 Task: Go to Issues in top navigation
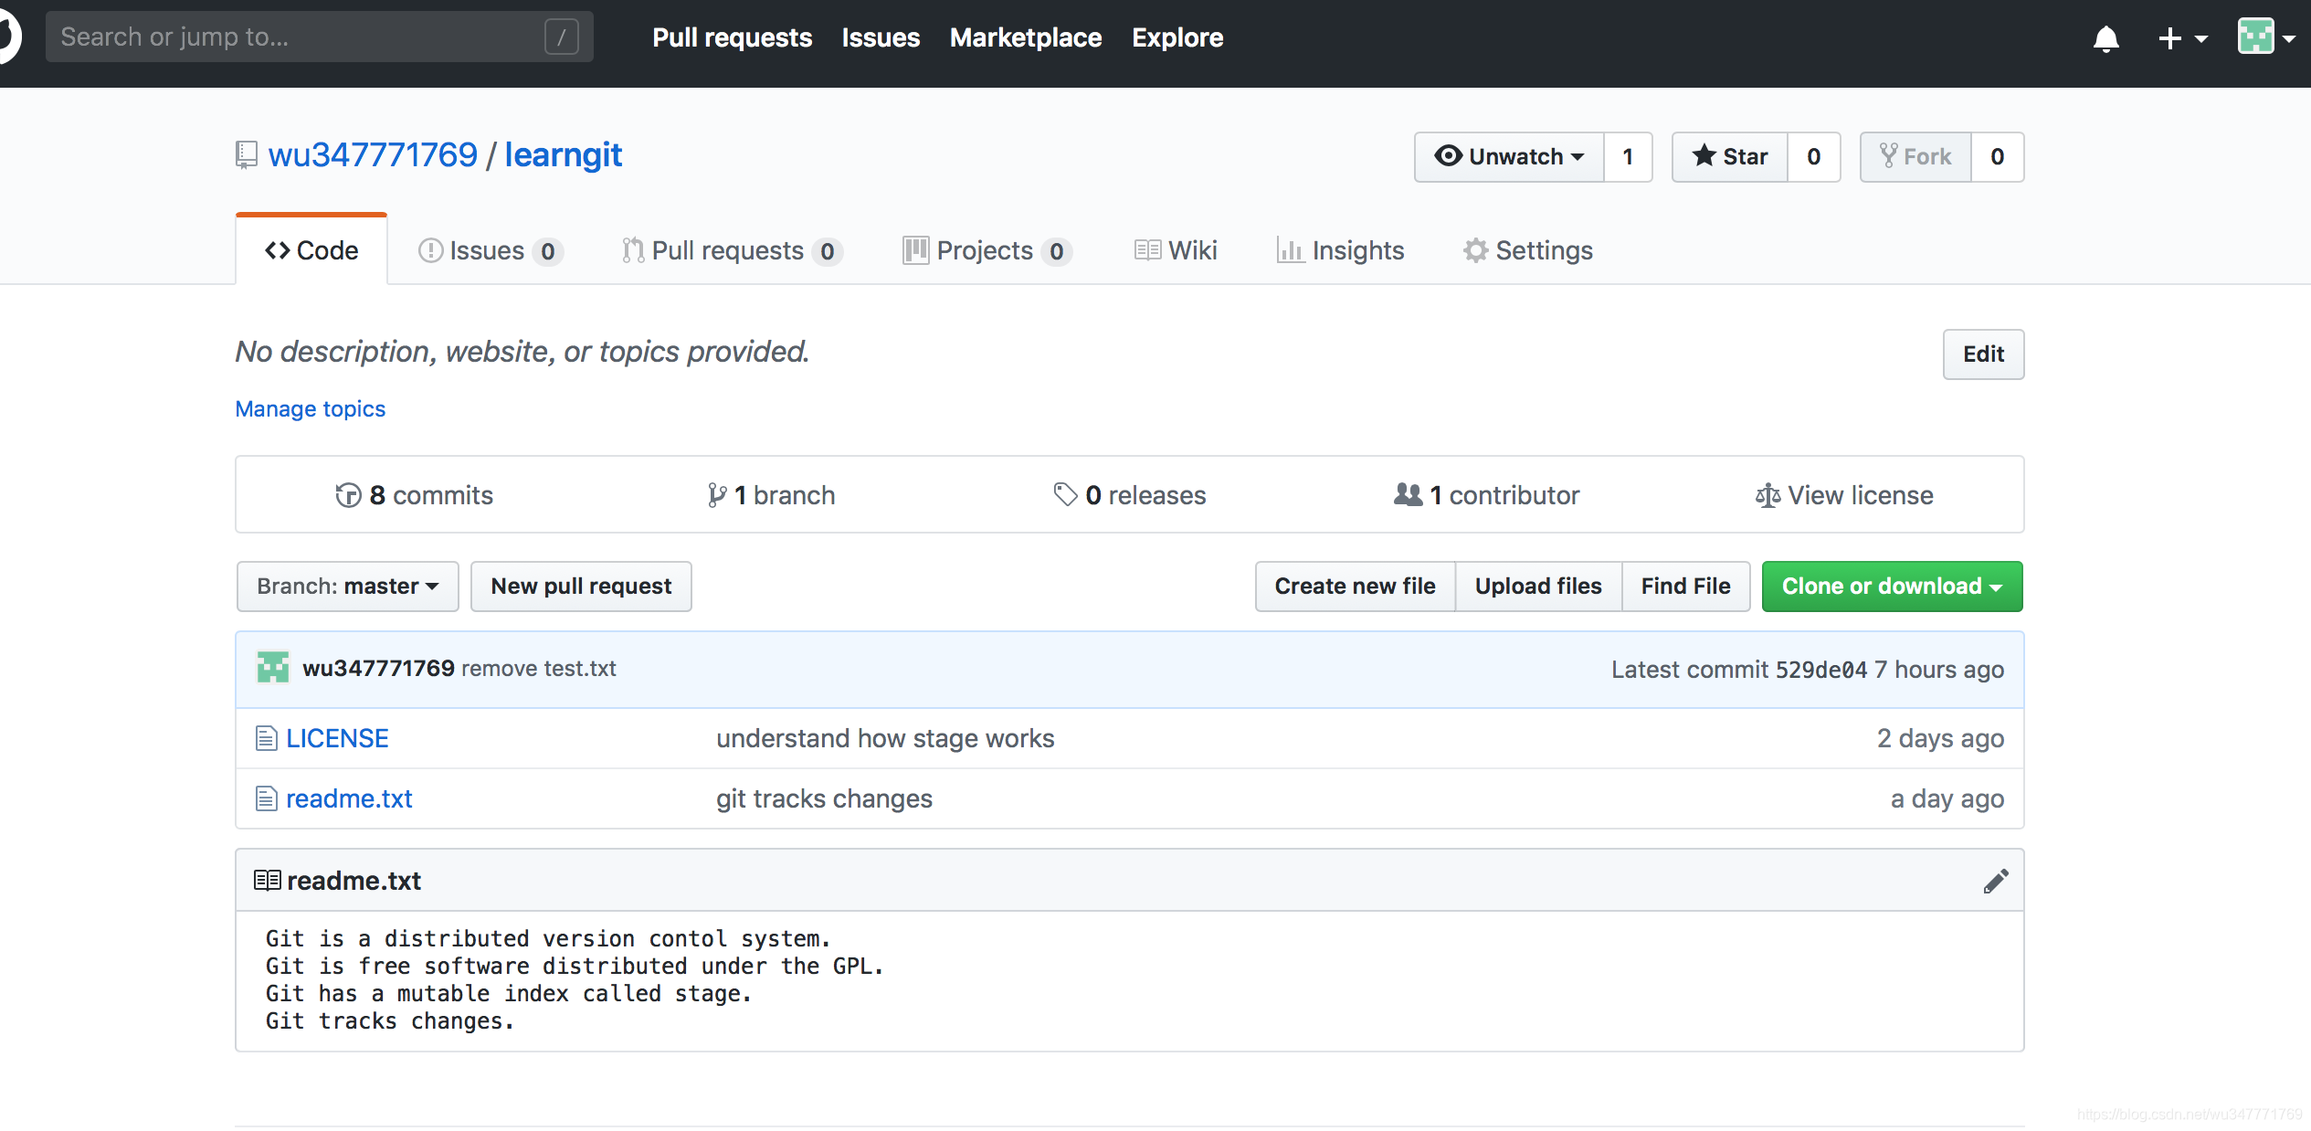pyautogui.click(x=881, y=37)
